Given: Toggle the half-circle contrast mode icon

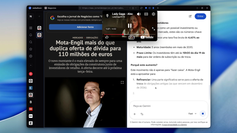Looking at the screenshot, I should [153, 8].
